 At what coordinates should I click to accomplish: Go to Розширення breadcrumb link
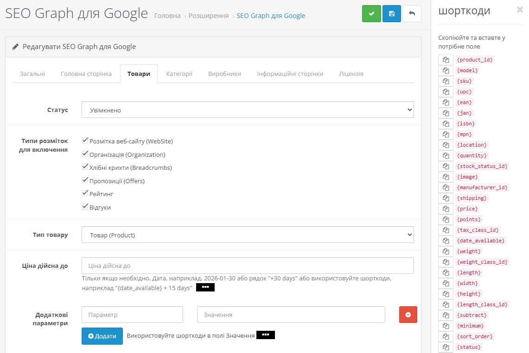pyautogui.click(x=209, y=16)
